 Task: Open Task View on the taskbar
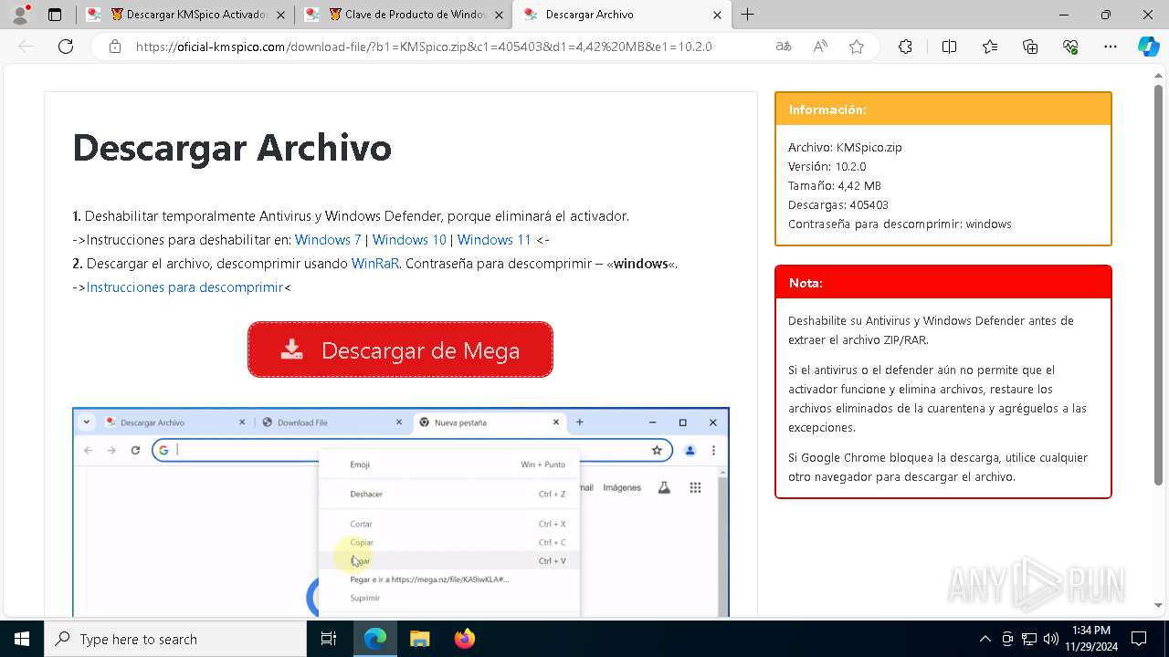(x=329, y=639)
